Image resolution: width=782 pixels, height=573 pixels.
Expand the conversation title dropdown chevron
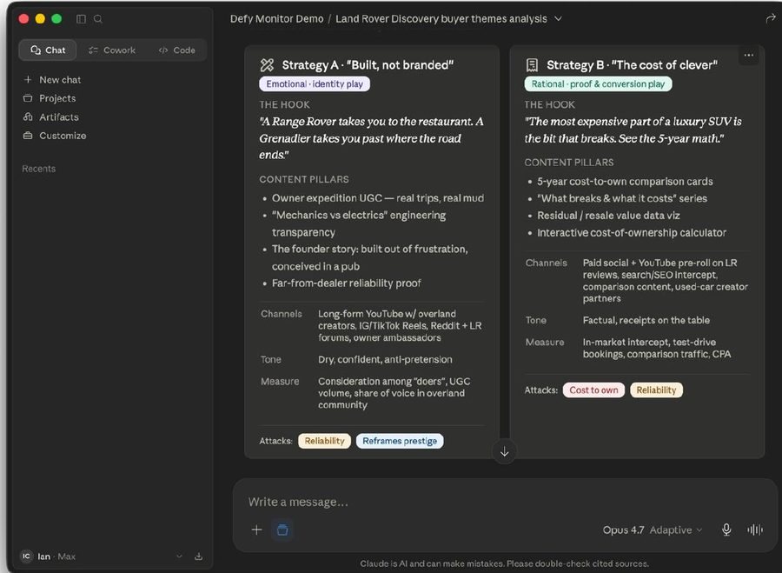tap(559, 19)
